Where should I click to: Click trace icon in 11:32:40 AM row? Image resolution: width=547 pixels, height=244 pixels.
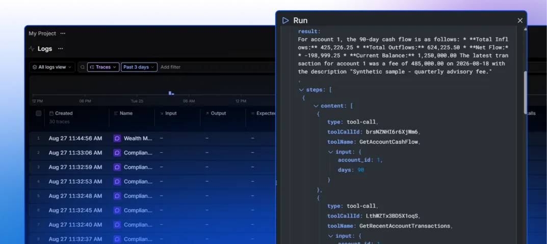coord(117,225)
